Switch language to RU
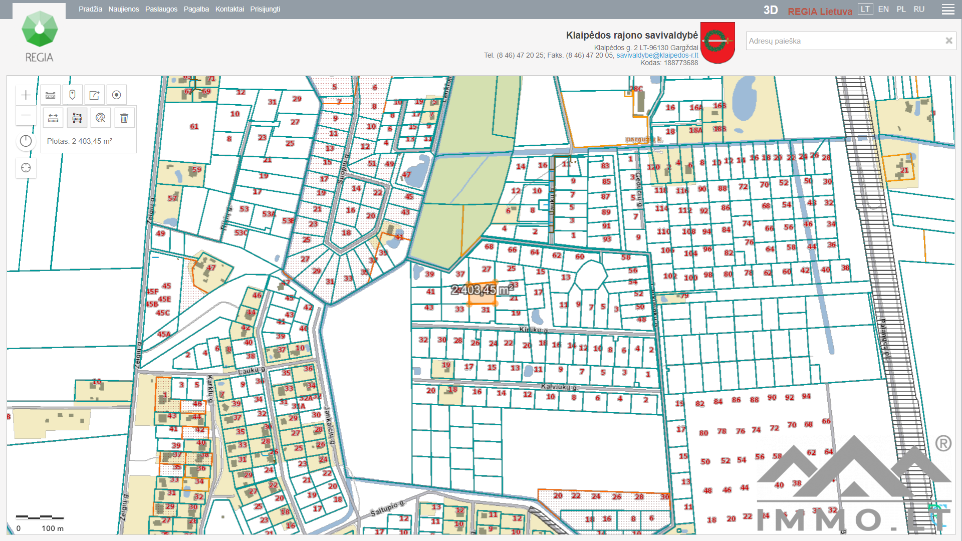Screen dimensions: 962x541 click(x=919, y=9)
